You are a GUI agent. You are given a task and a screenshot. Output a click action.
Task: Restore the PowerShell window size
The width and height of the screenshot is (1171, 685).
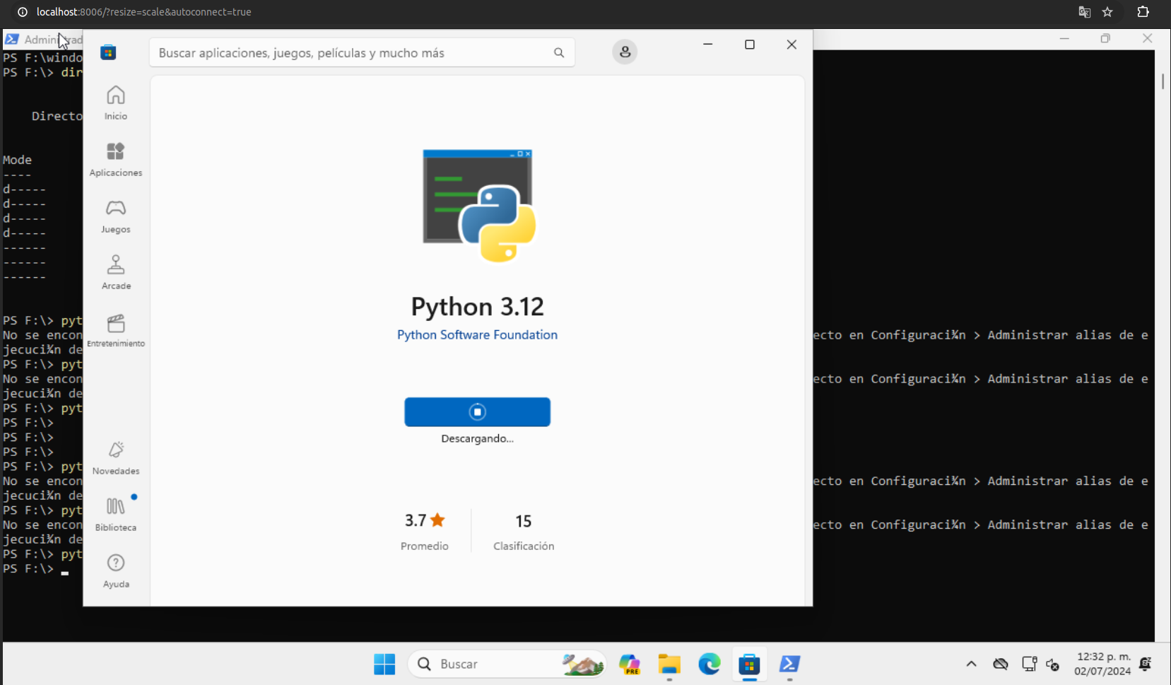coord(1105,39)
